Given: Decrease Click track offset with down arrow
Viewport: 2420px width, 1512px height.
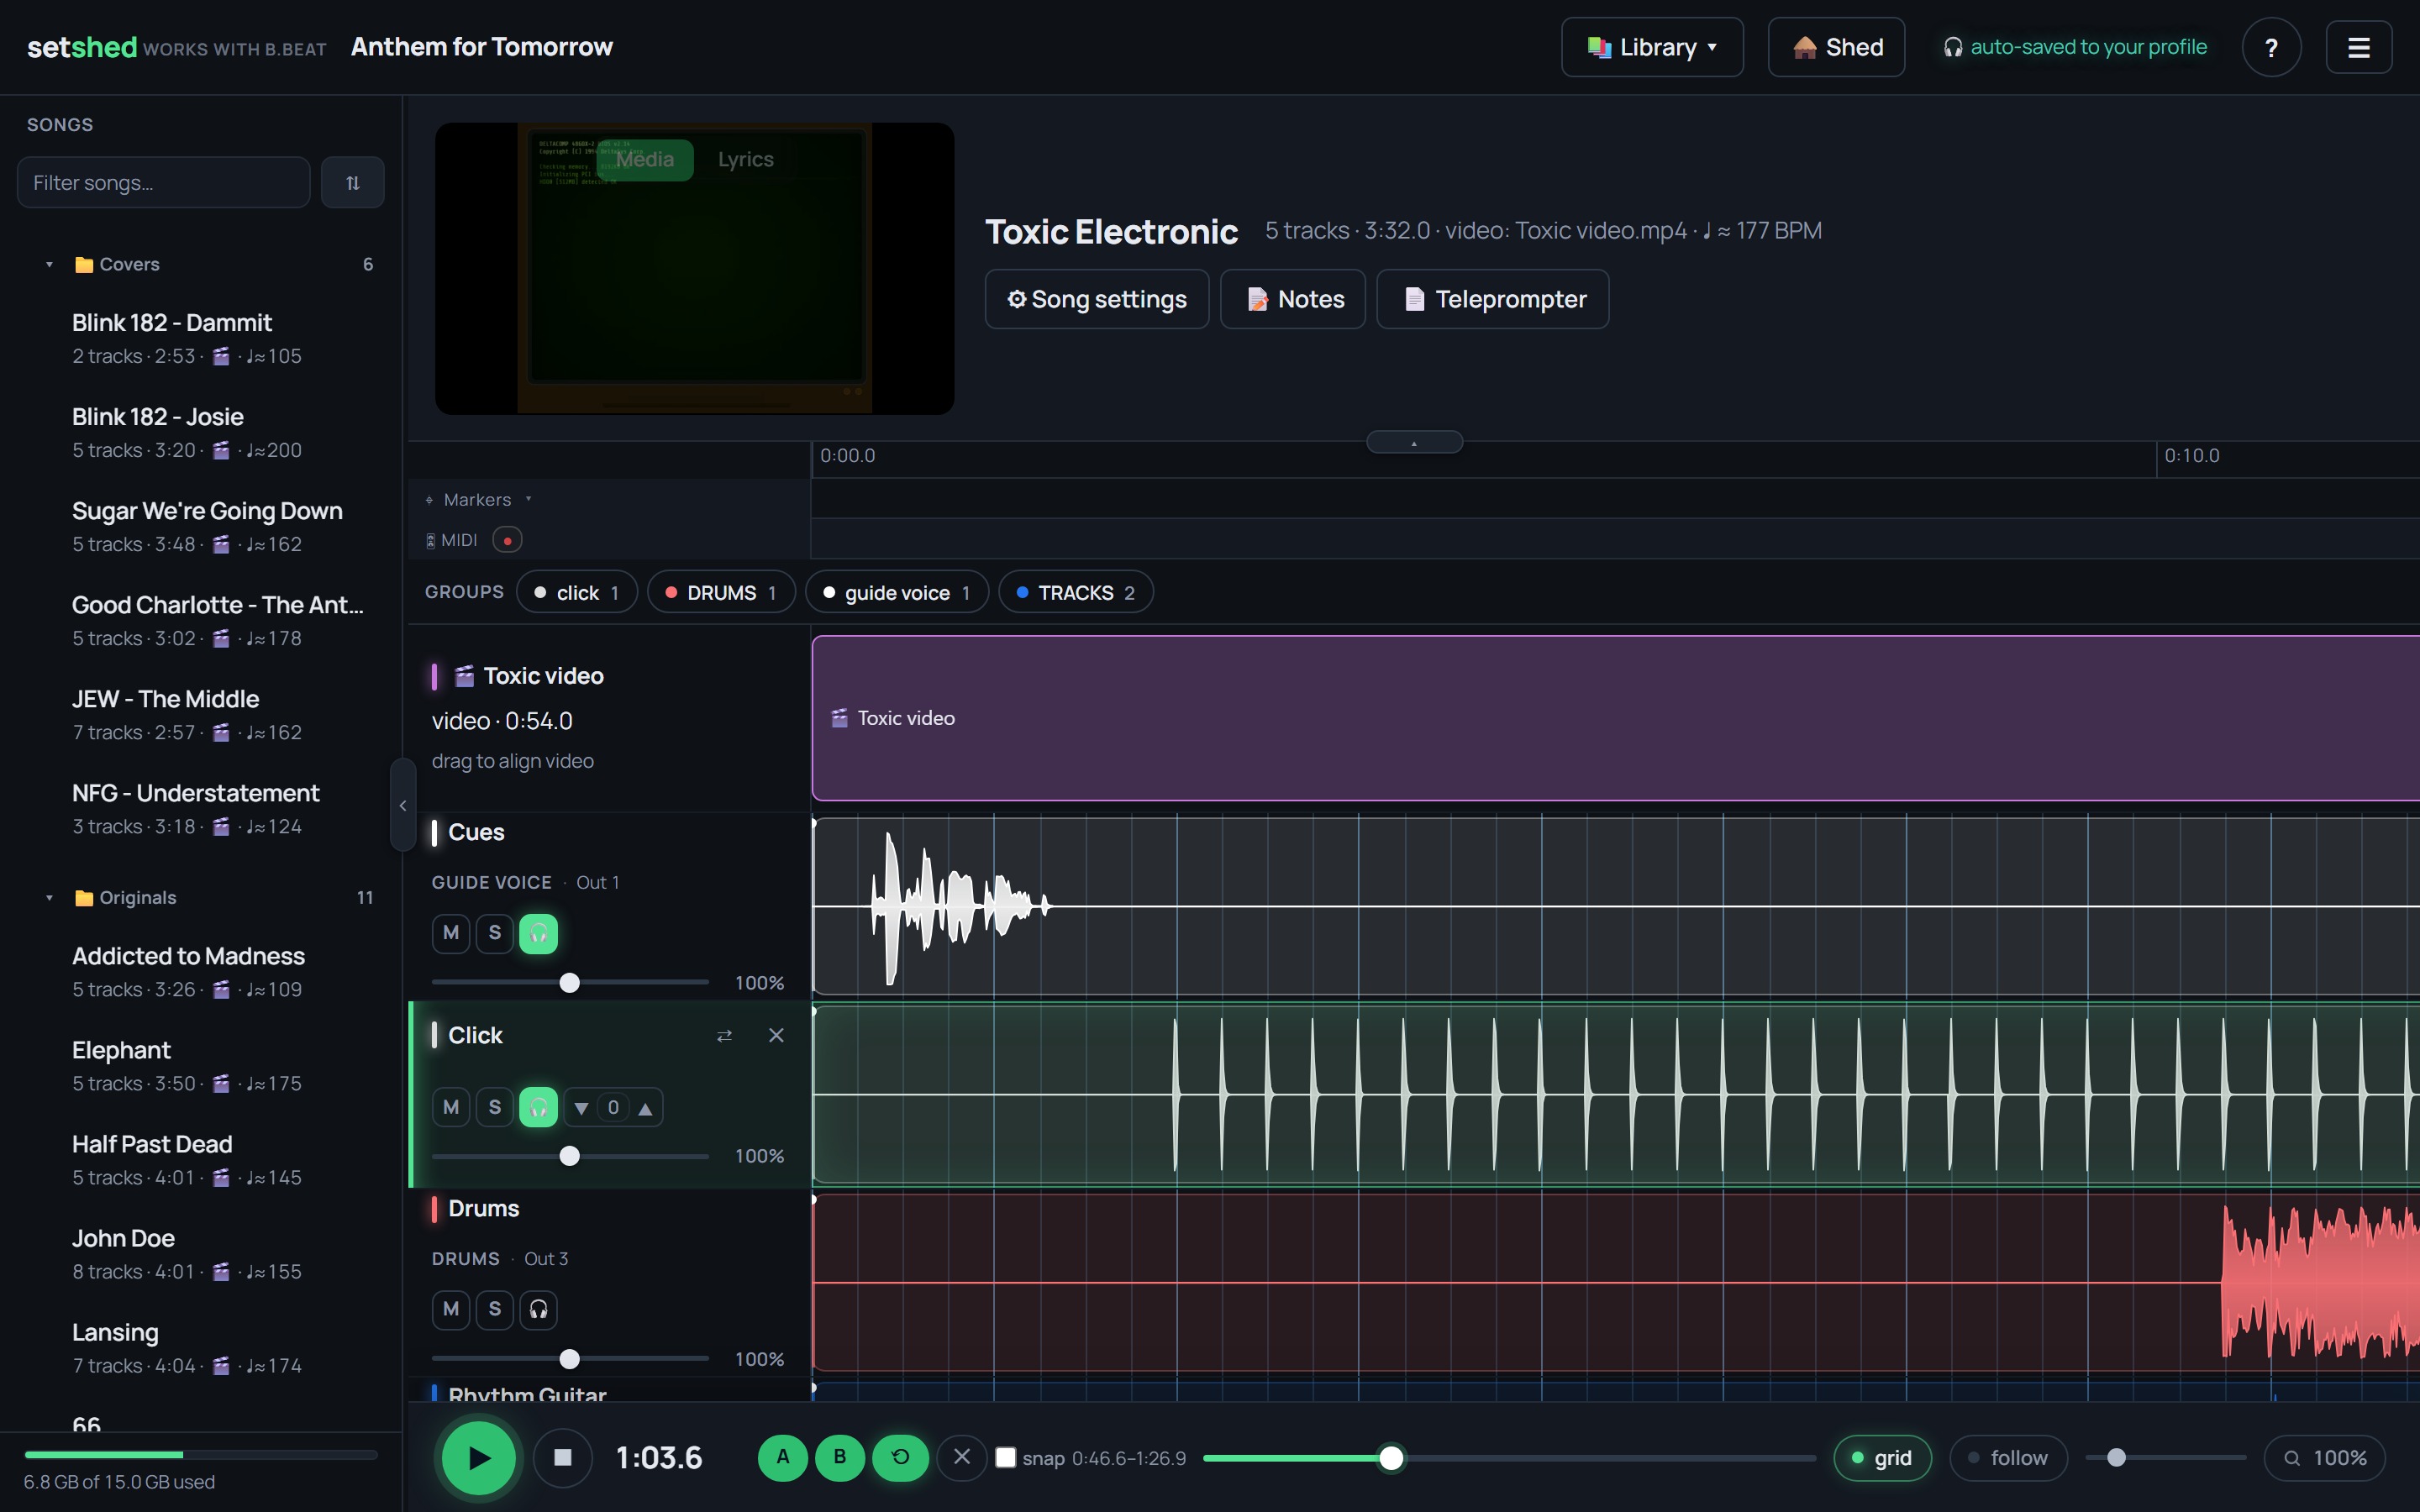Looking at the screenshot, I should pos(581,1108).
